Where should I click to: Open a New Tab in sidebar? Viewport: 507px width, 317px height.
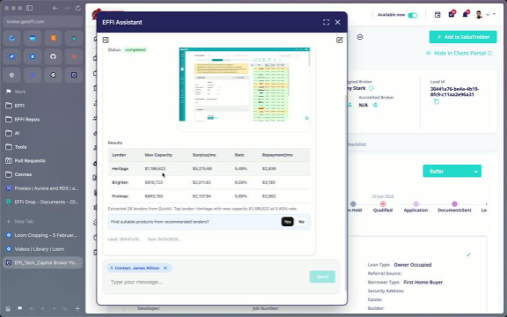coord(42,222)
